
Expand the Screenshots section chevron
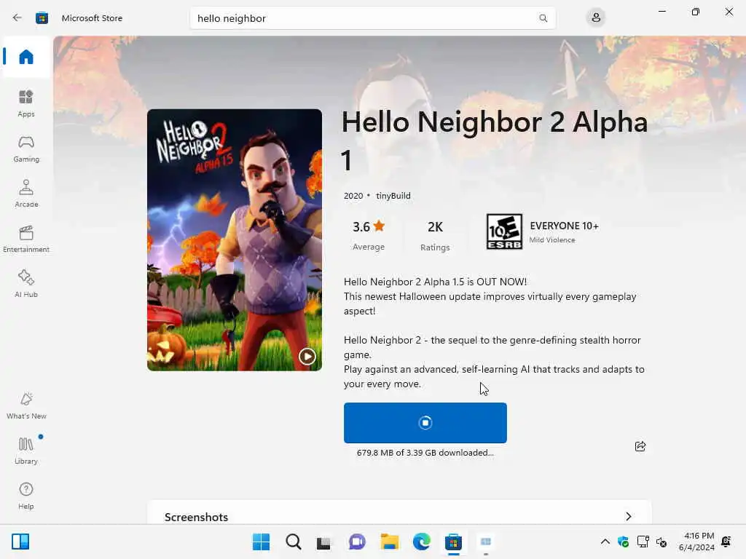coord(629,516)
